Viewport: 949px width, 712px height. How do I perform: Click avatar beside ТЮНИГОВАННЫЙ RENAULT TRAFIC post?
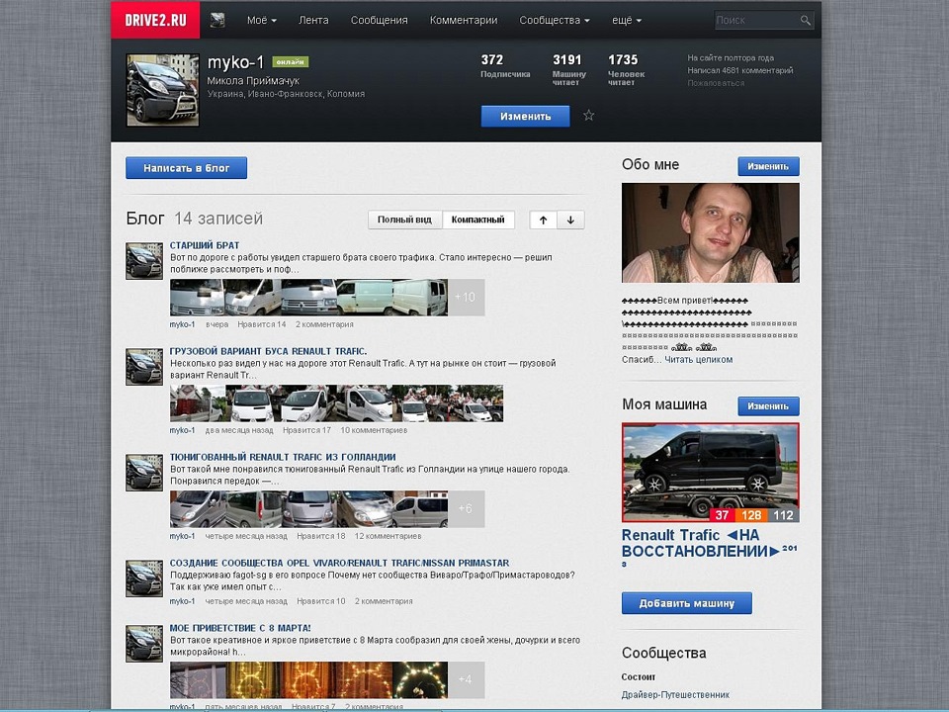144,473
